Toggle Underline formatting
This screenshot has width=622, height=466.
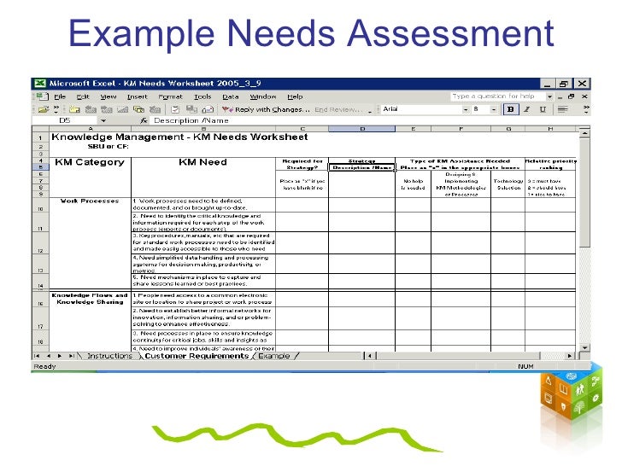543,109
